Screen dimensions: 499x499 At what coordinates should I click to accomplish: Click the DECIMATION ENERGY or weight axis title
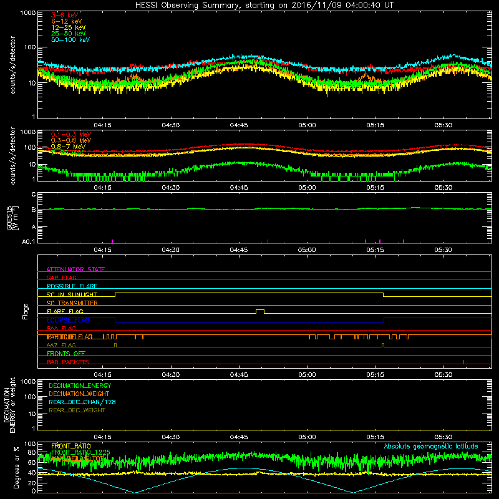(x=9, y=405)
